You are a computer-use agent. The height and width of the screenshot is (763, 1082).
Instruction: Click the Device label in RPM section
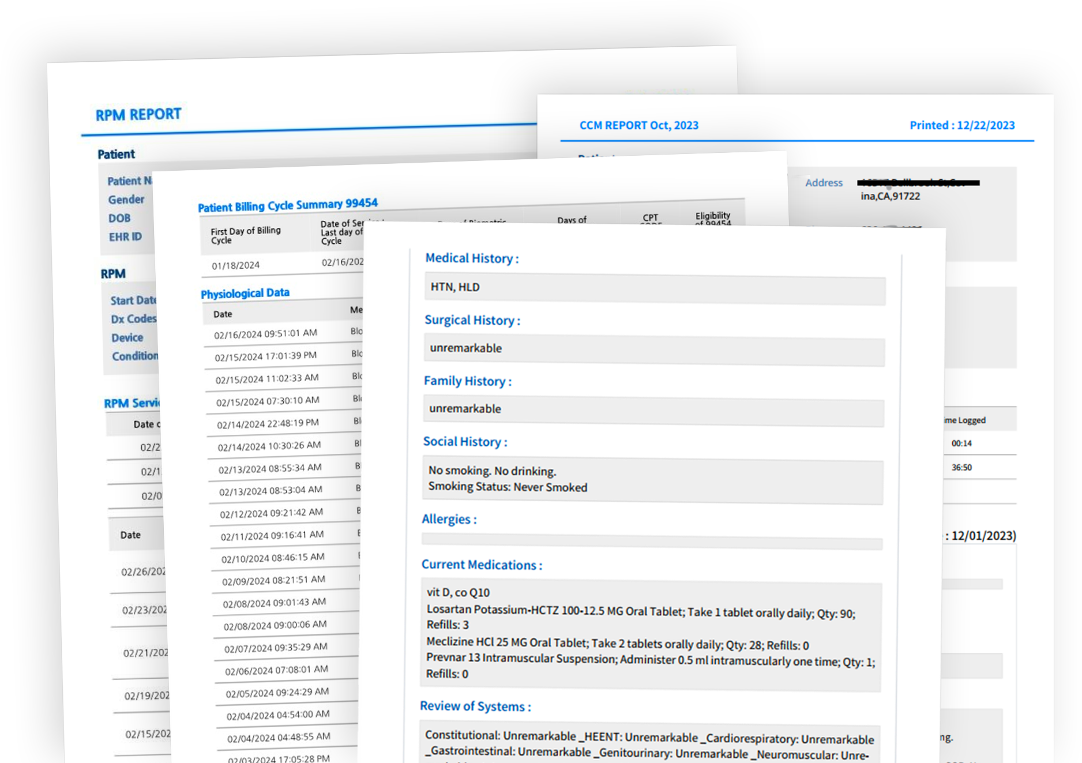(x=127, y=338)
